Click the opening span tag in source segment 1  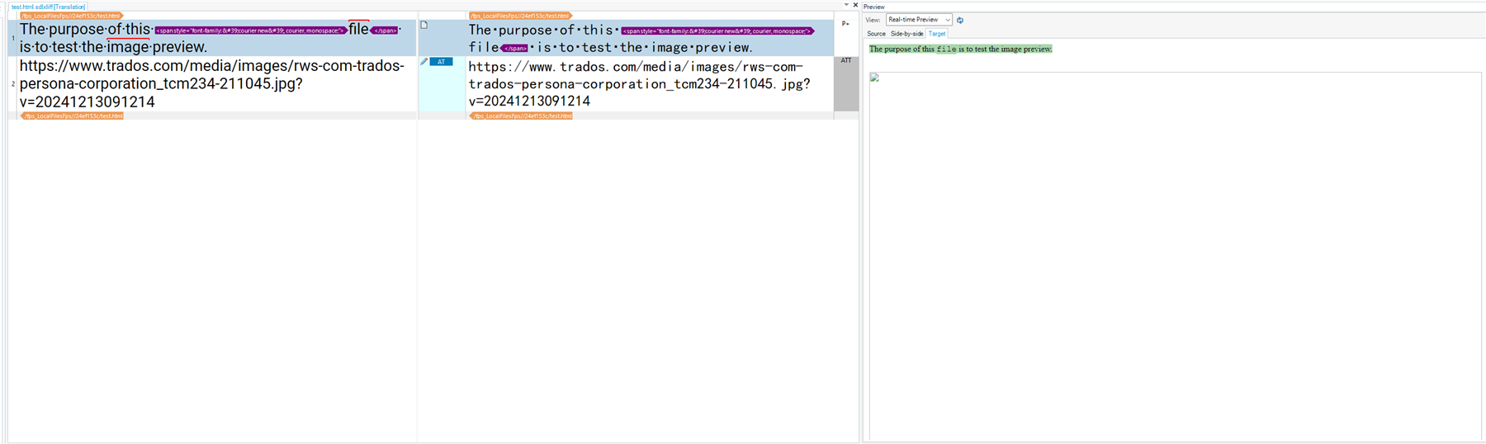click(x=251, y=31)
